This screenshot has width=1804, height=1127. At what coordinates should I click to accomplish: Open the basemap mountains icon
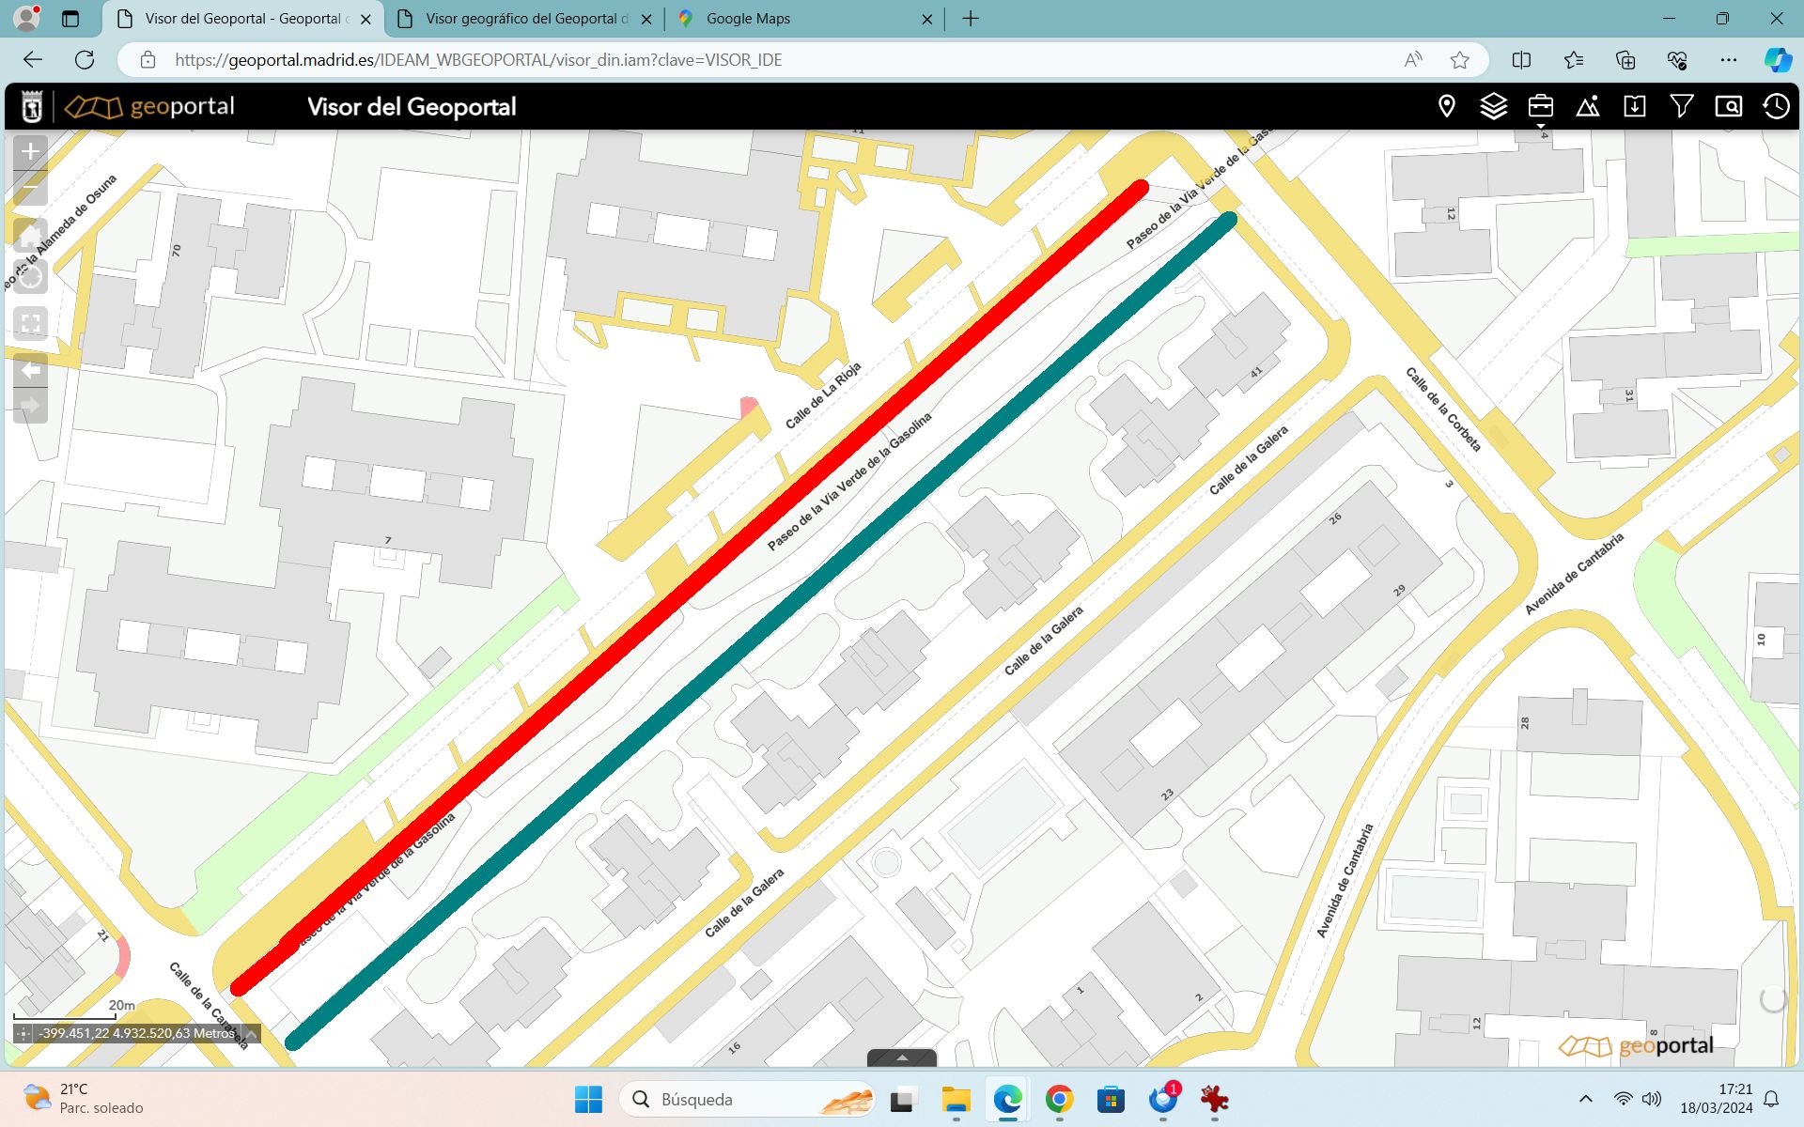click(1588, 106)
